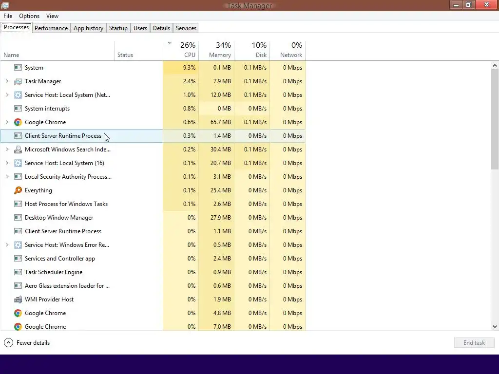Open the View menu

pos(52,16)
